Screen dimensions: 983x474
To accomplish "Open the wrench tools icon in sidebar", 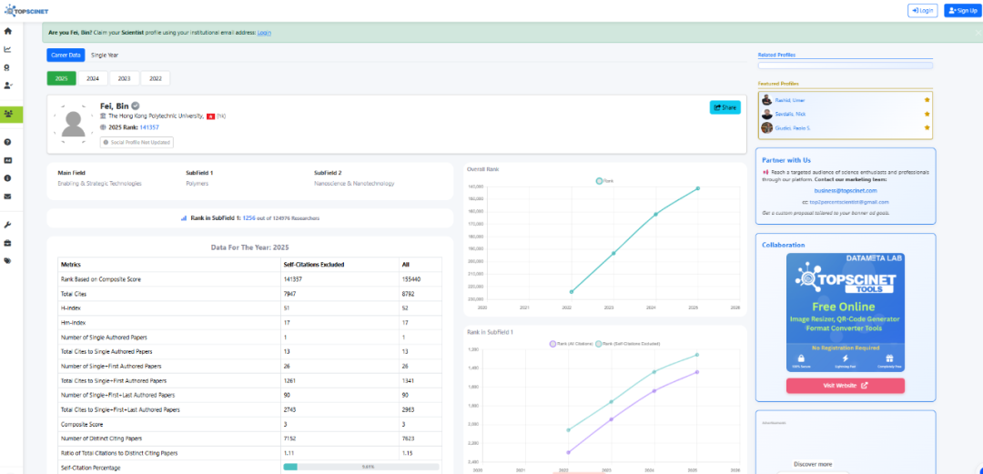I will pyautogui.click(x=7, y=225).
